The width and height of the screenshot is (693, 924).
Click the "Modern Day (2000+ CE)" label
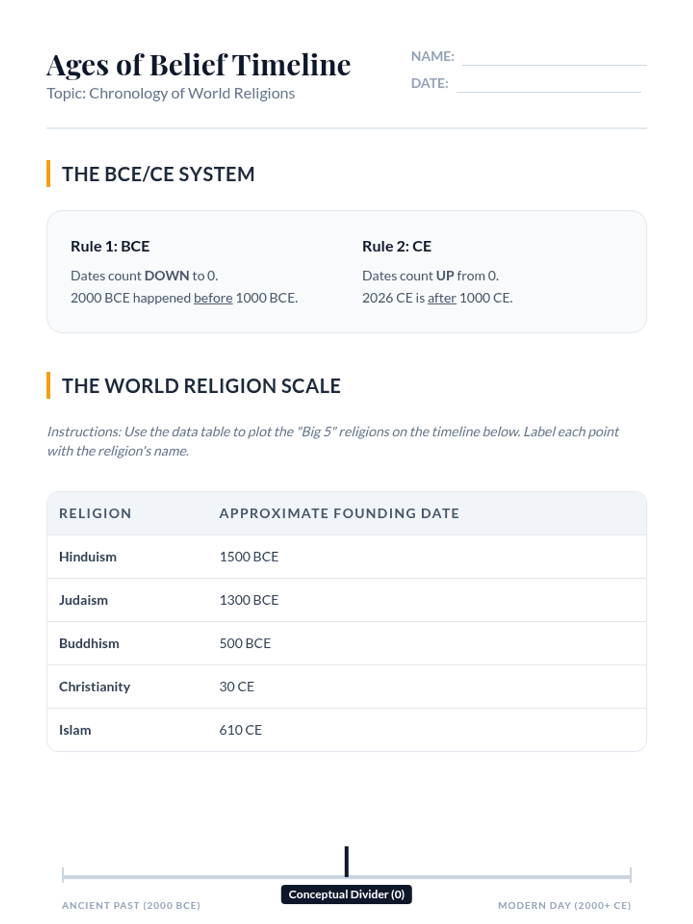[x=564, y=906]
